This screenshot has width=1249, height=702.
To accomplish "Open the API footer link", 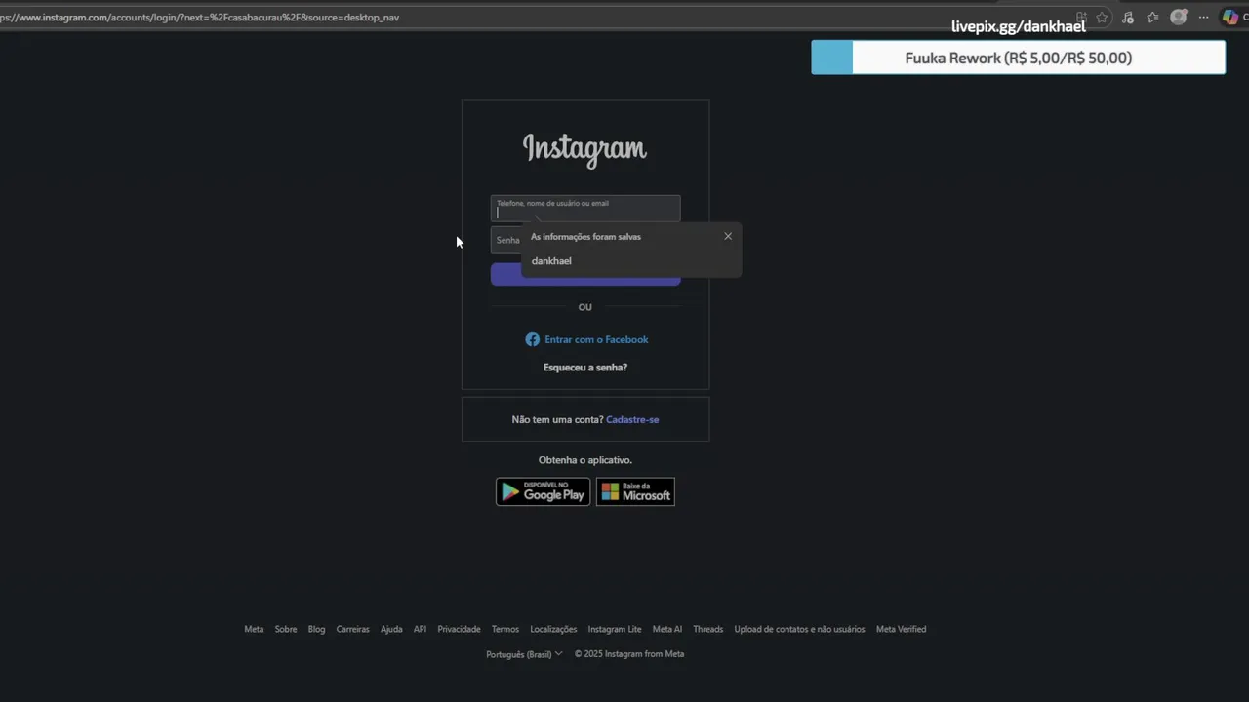I will tap(420, 629).
